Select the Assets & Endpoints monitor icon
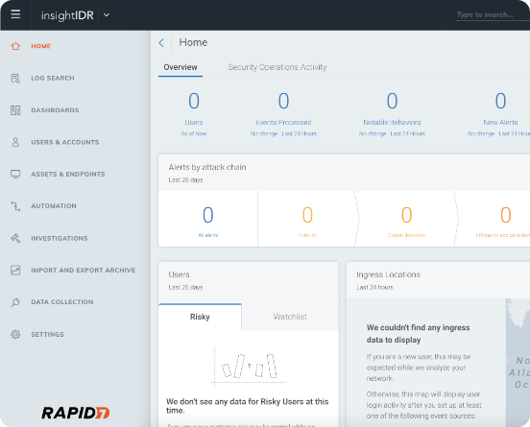Image resolution: width=530 pixels, height=427 pixels. point(15,174)
